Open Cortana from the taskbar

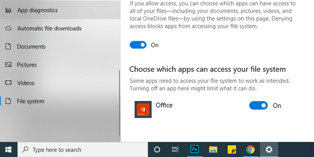(x=157, y=149)
